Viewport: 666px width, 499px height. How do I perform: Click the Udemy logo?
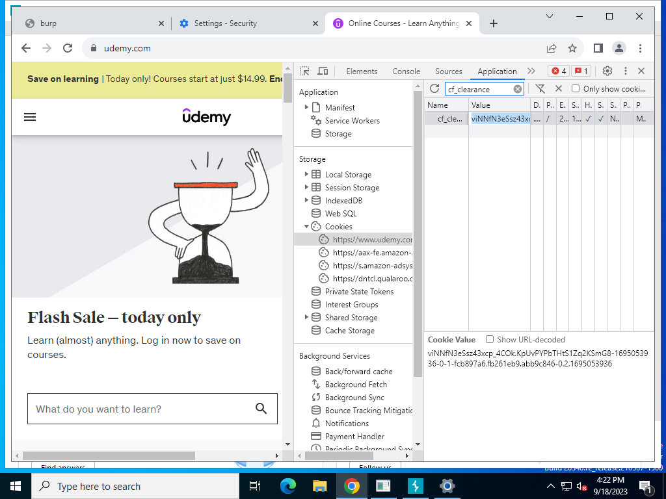pyautogui.click(x=206, y=117)
